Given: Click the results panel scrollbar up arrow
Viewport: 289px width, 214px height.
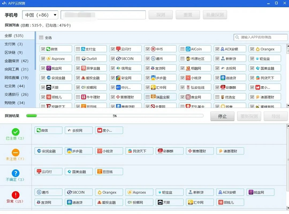Looking at the screenshot, I should 288,126.
